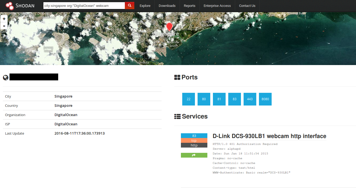This screenshot has height=188, width=356.
Task: Zoom out on the map
Action: click(x=4, y=26)
